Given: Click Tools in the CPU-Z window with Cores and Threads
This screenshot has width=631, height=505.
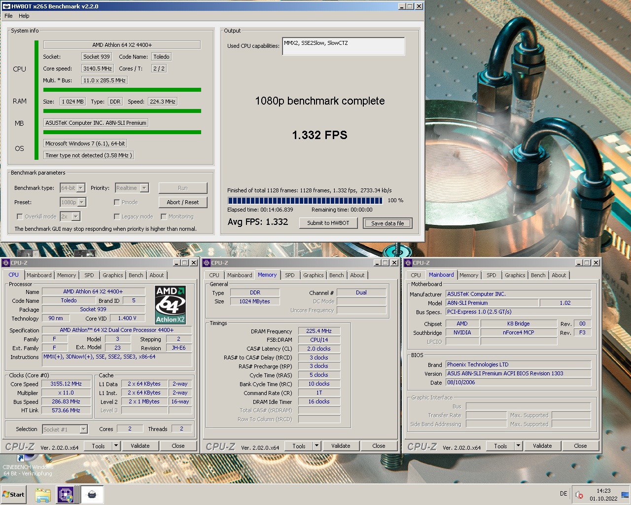Looking at the screenshot, I should (x=99, y=446).
